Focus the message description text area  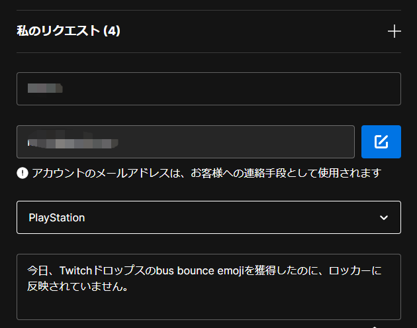coord(208,286)
